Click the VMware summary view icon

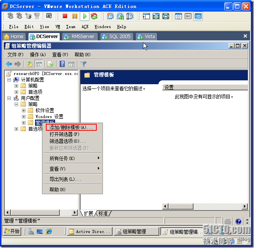coord(178,16)
